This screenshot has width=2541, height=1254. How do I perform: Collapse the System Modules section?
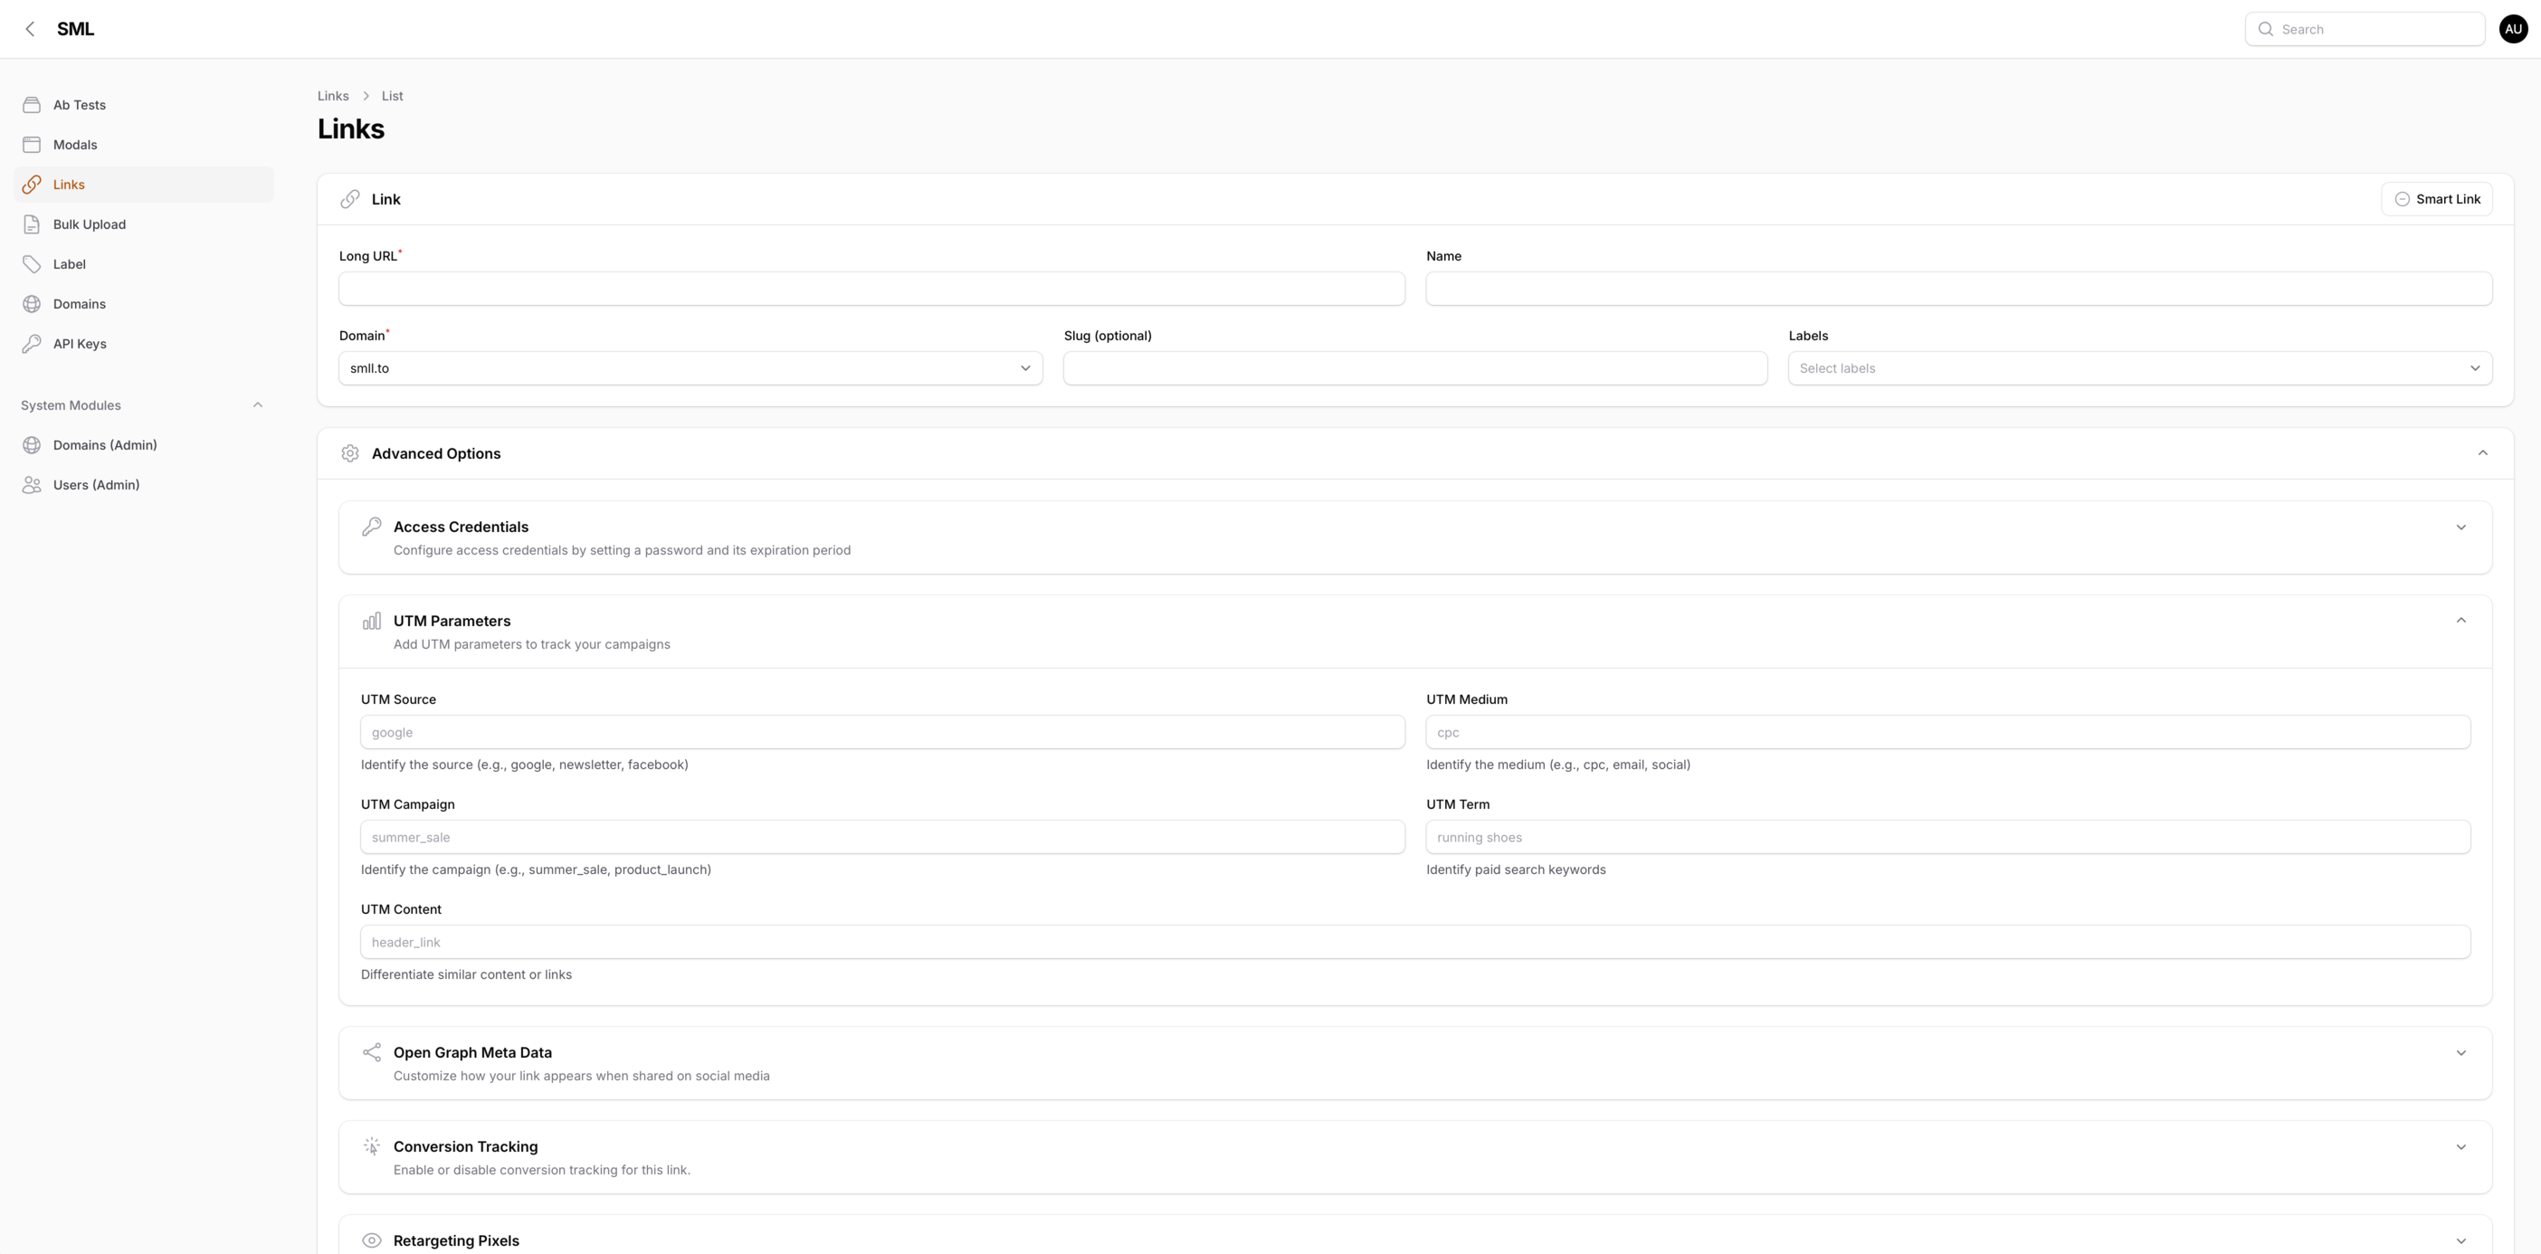[258, 404]
